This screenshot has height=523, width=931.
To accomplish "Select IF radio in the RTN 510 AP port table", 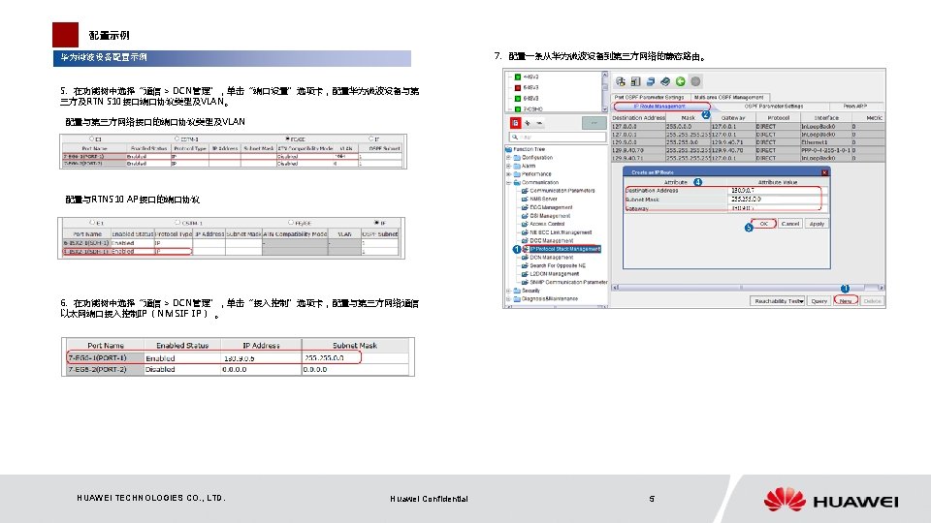I will [x=376, y=223].
